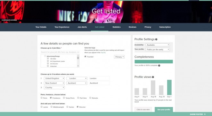The width and height of the screenshot is (212, 116).
Task: Click the job title search field
Action: (x=60, y=52)
